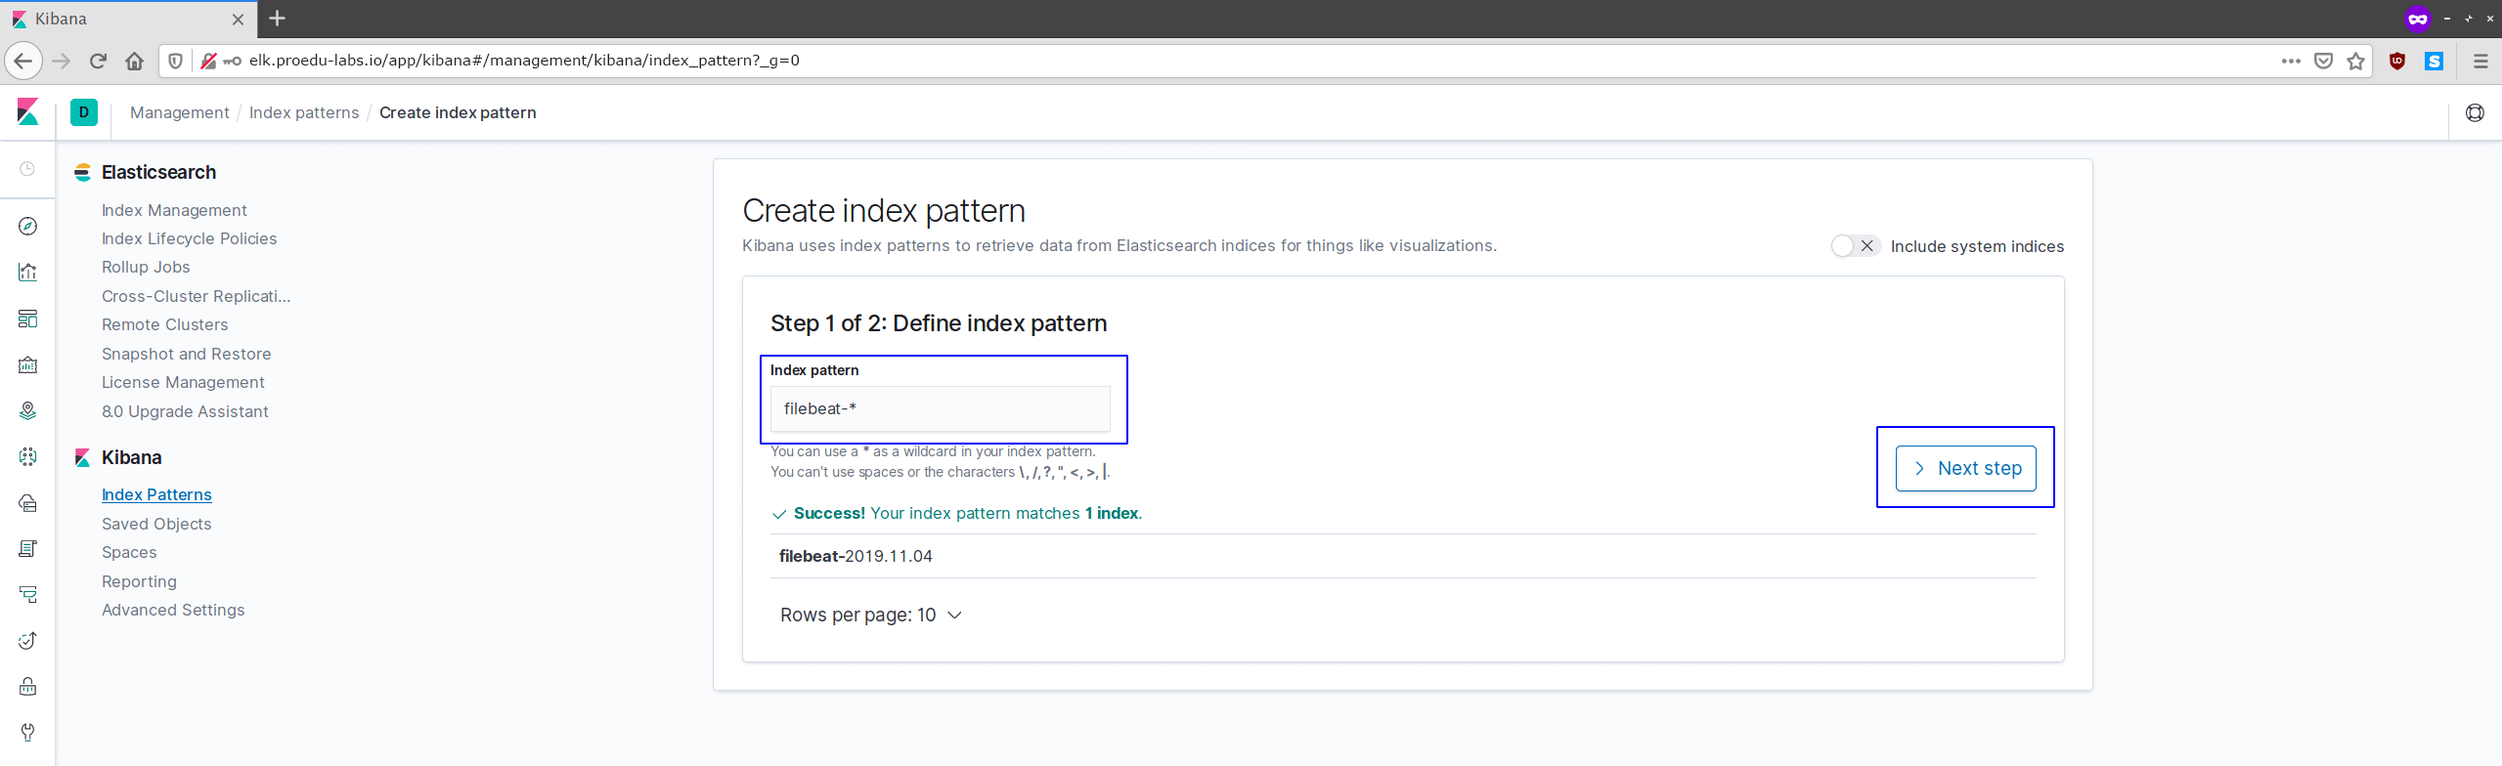2502x766 pixels.
Task: Click the Next step button
Action: coord(1965,468)
